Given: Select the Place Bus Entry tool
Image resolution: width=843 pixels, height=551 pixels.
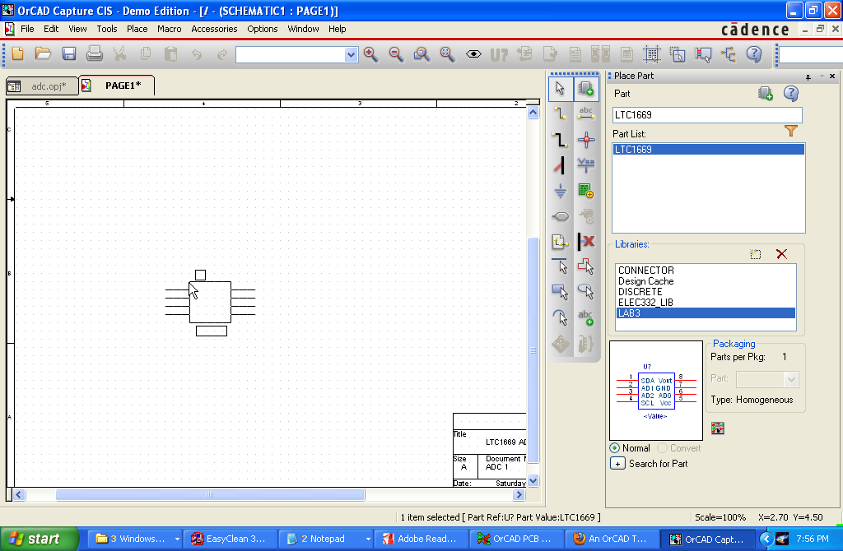Looking at the screenshot, I should pyautogui.click(x=560, y=164).
